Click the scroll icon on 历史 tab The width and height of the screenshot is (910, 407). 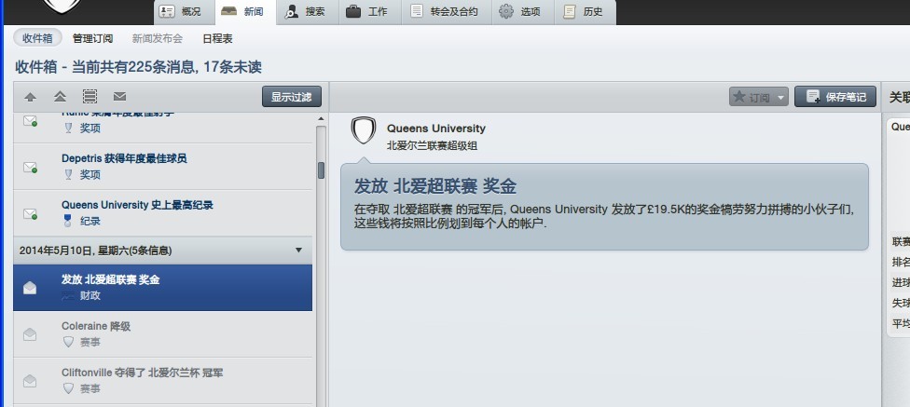[570, 11]
